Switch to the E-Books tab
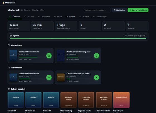This screenshot has width=156, height=113. pyautogui.click(x=29, y=17)
